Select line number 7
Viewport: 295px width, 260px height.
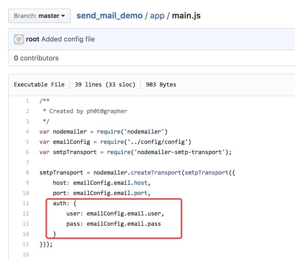(x=27, y=162)
